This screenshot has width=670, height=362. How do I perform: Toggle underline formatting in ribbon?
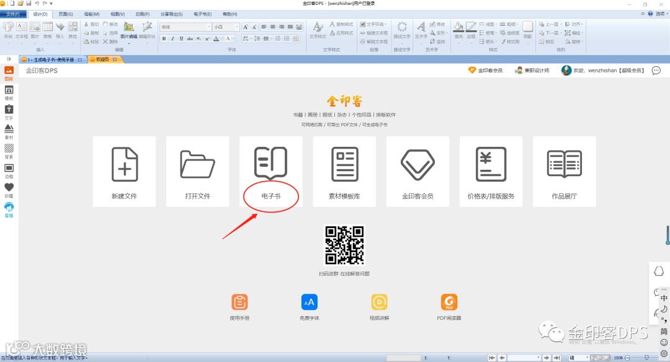tap(181, 38)
